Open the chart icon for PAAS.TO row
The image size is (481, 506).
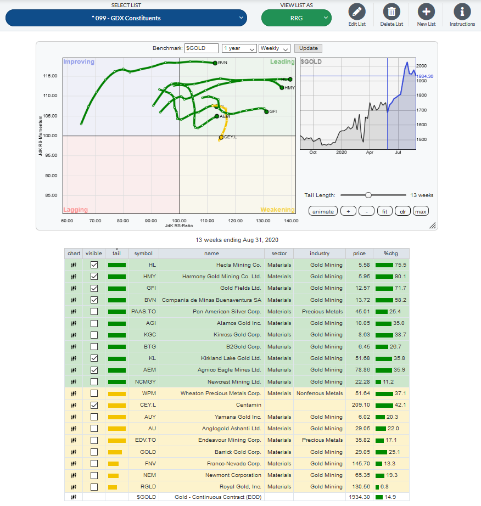74,311
